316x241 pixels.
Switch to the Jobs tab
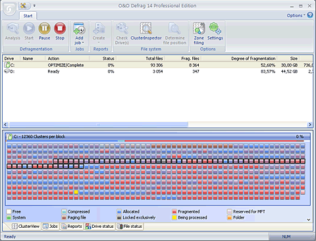click(50, 227)
